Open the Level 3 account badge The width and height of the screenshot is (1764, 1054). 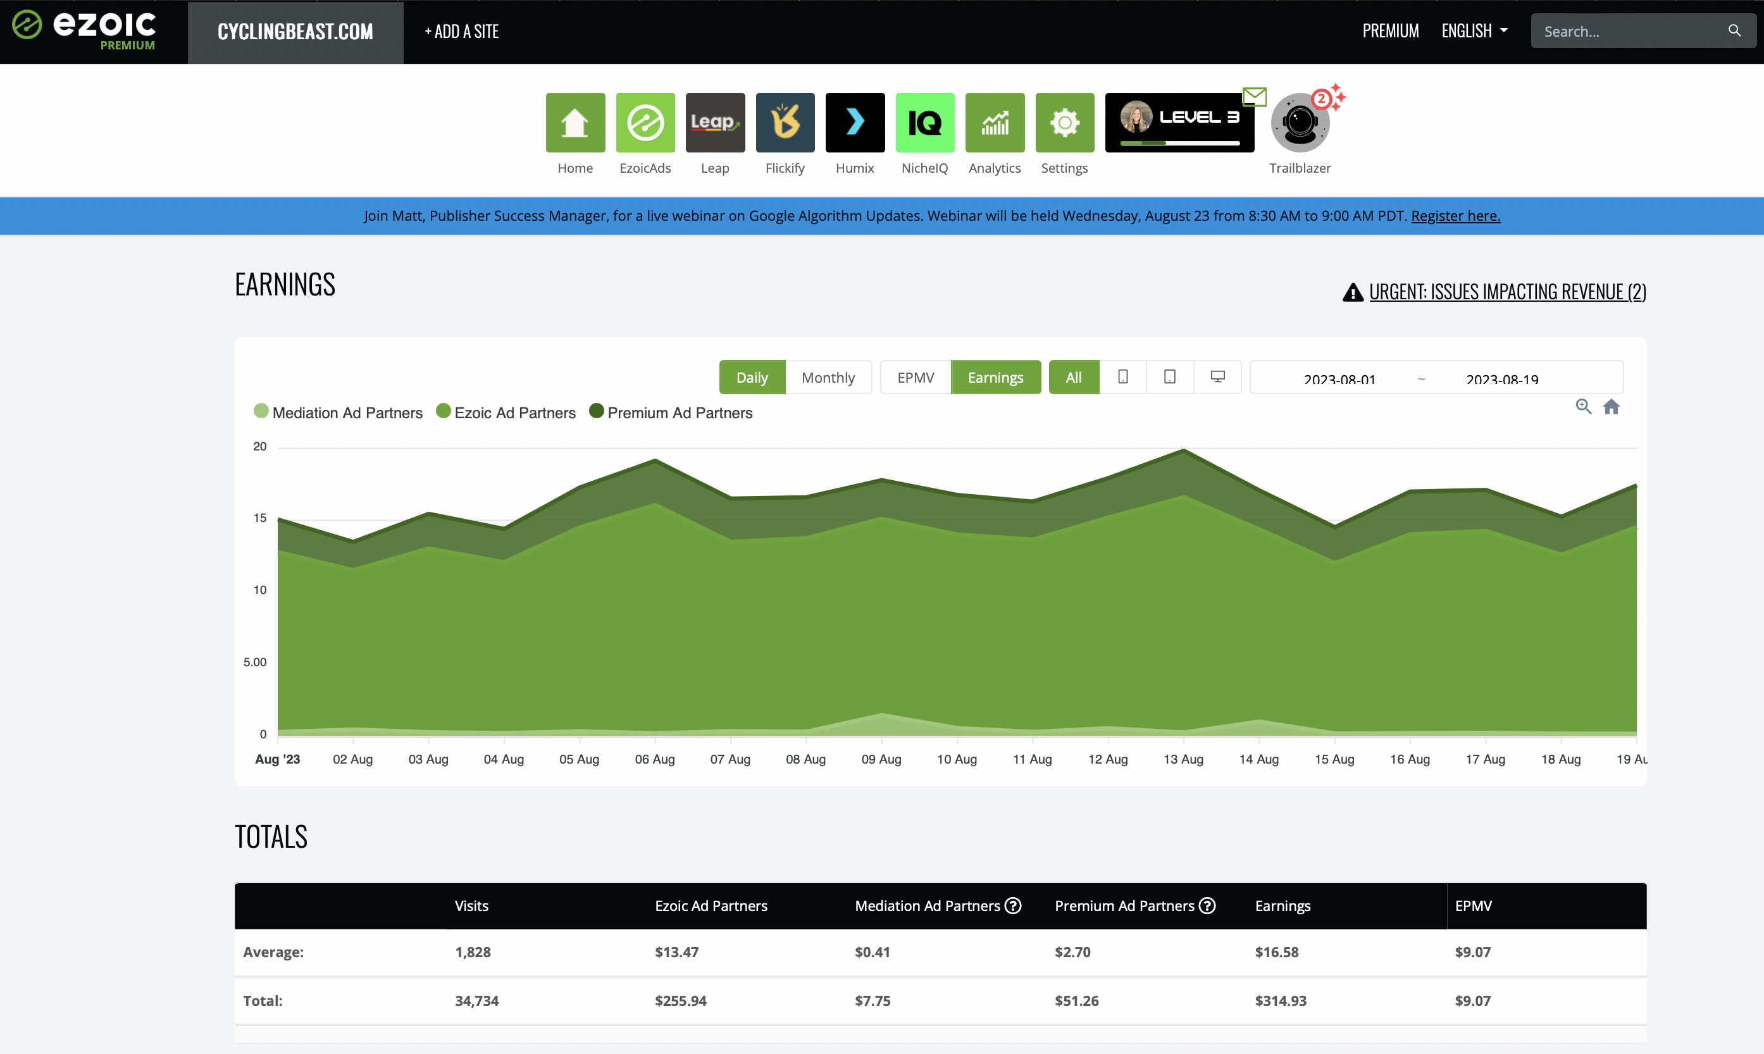pyautogui.click(x=1179, y=122)
